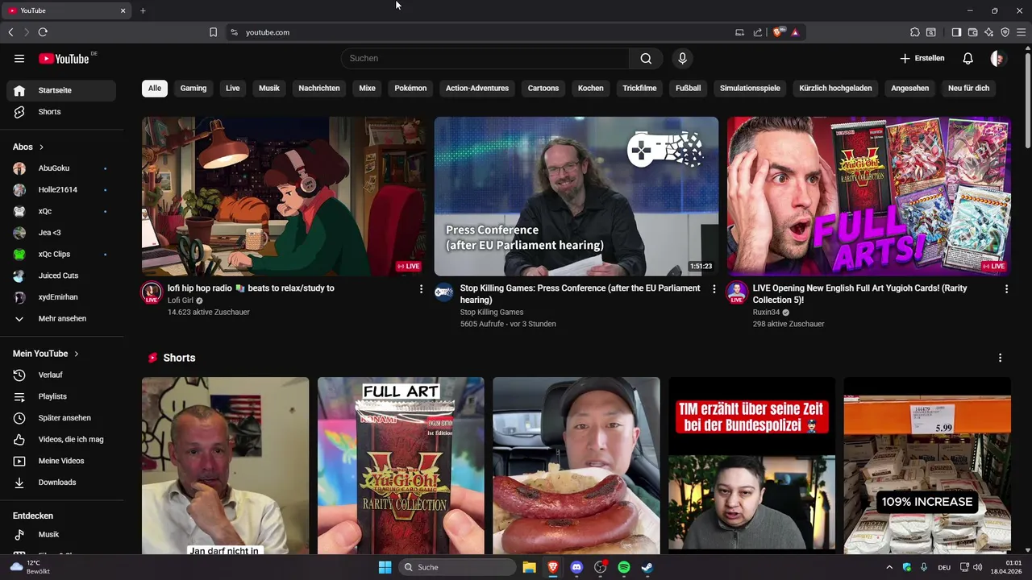Select the Nachrichten filter chip
The image size is (1032, 580).
pyautogui.click(x=319, y=88)
